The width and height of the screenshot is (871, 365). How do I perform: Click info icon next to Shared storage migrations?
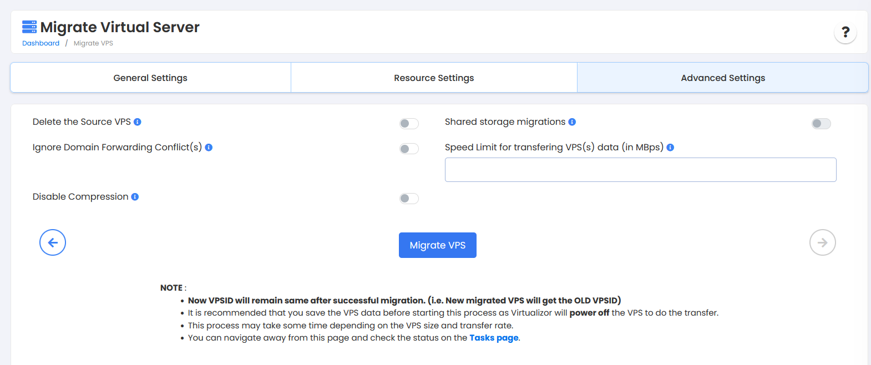[x=572, y=122]
